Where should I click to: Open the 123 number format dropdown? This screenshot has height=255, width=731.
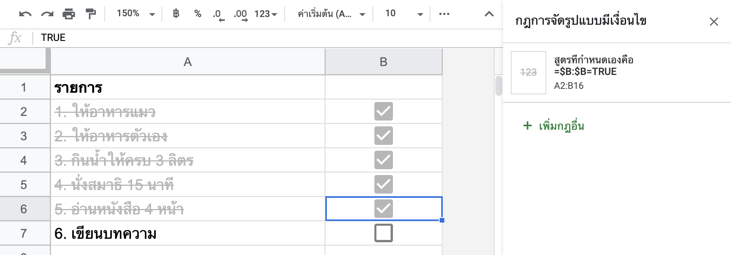[266, 14]
